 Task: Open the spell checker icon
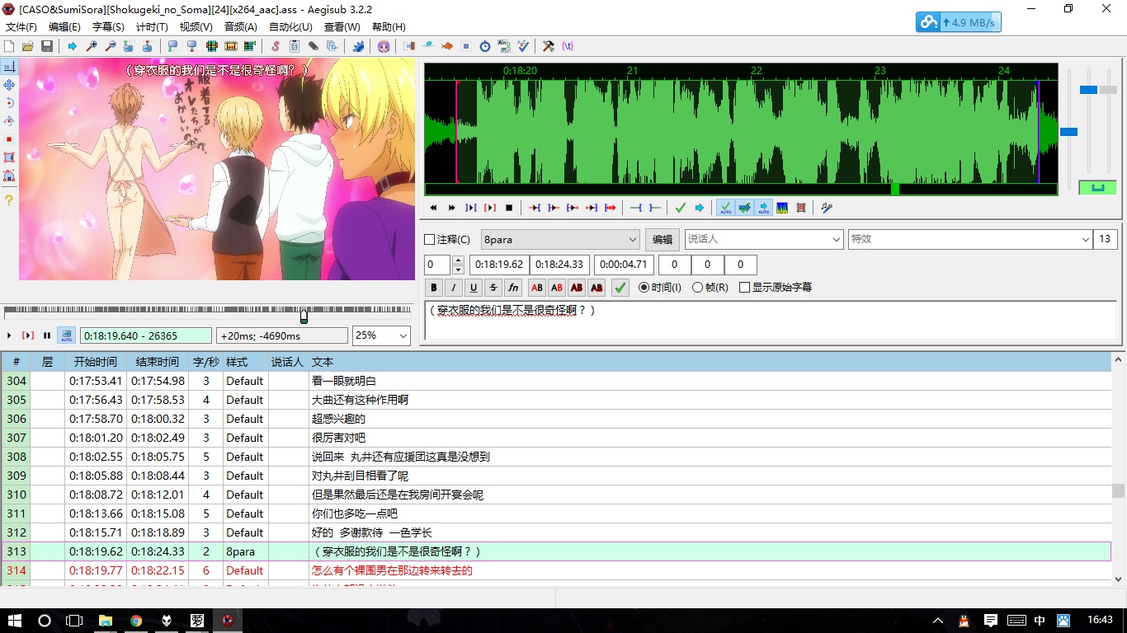pos(523,46)
